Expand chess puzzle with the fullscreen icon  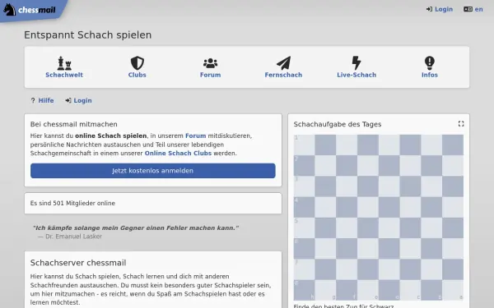(x=461, y=124)
